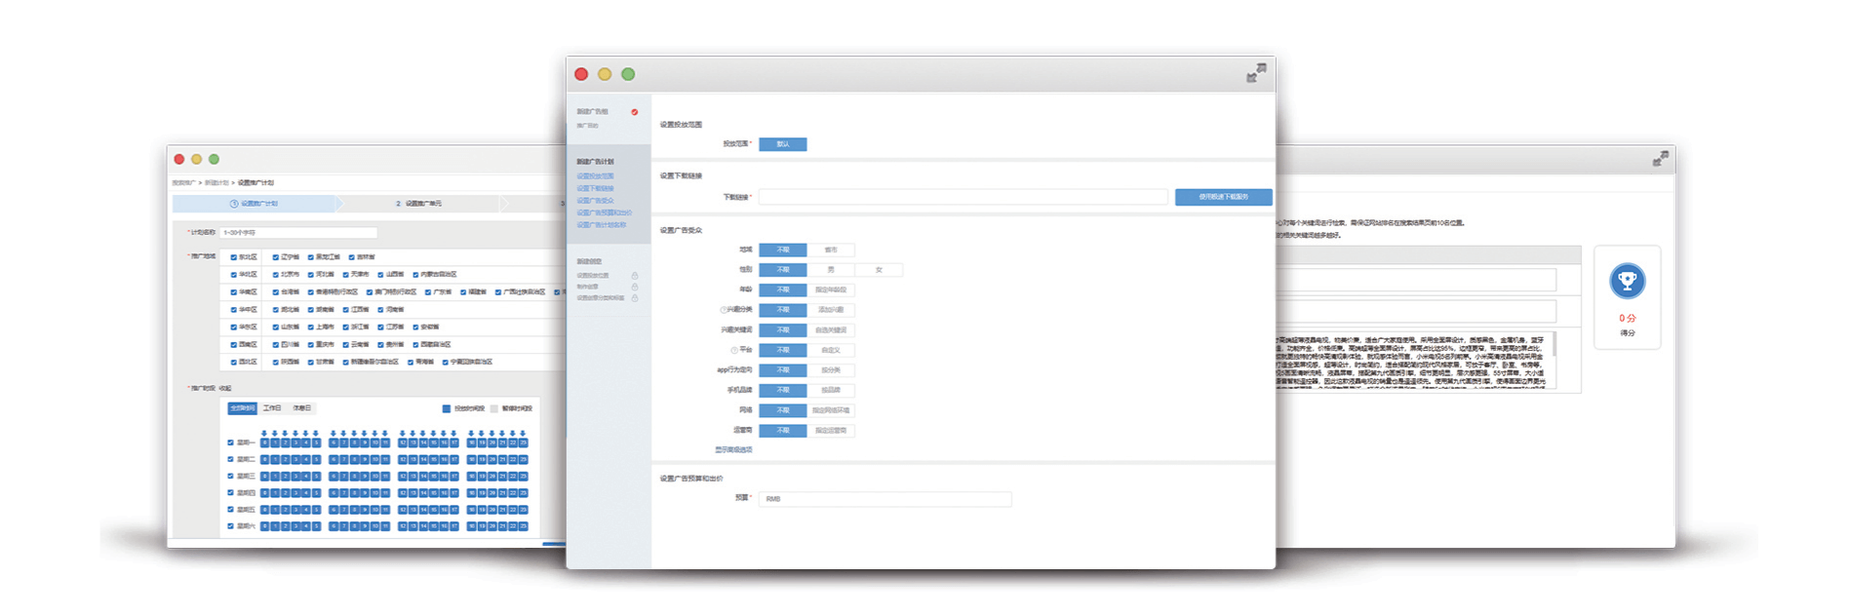Image resolution: width=1850 pixels, height=616 pixels.
Task: Switch to the 工作日 schedule tab
Action: 272,408
